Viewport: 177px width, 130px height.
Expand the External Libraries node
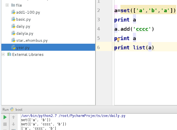[x=3, y=55]
